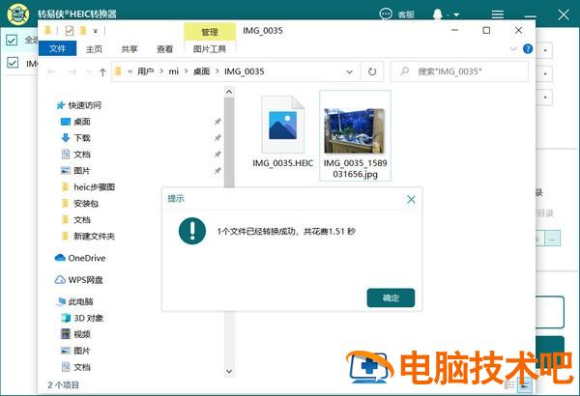Close the 提示 dialog with X
This screenshot has width=580, height=396.
click(x=411, y=200)
